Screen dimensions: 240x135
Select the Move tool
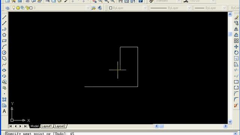(x=236, y=46)
